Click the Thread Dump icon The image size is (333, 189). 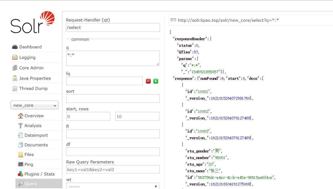pyautogui.click(x=15, y=89)
